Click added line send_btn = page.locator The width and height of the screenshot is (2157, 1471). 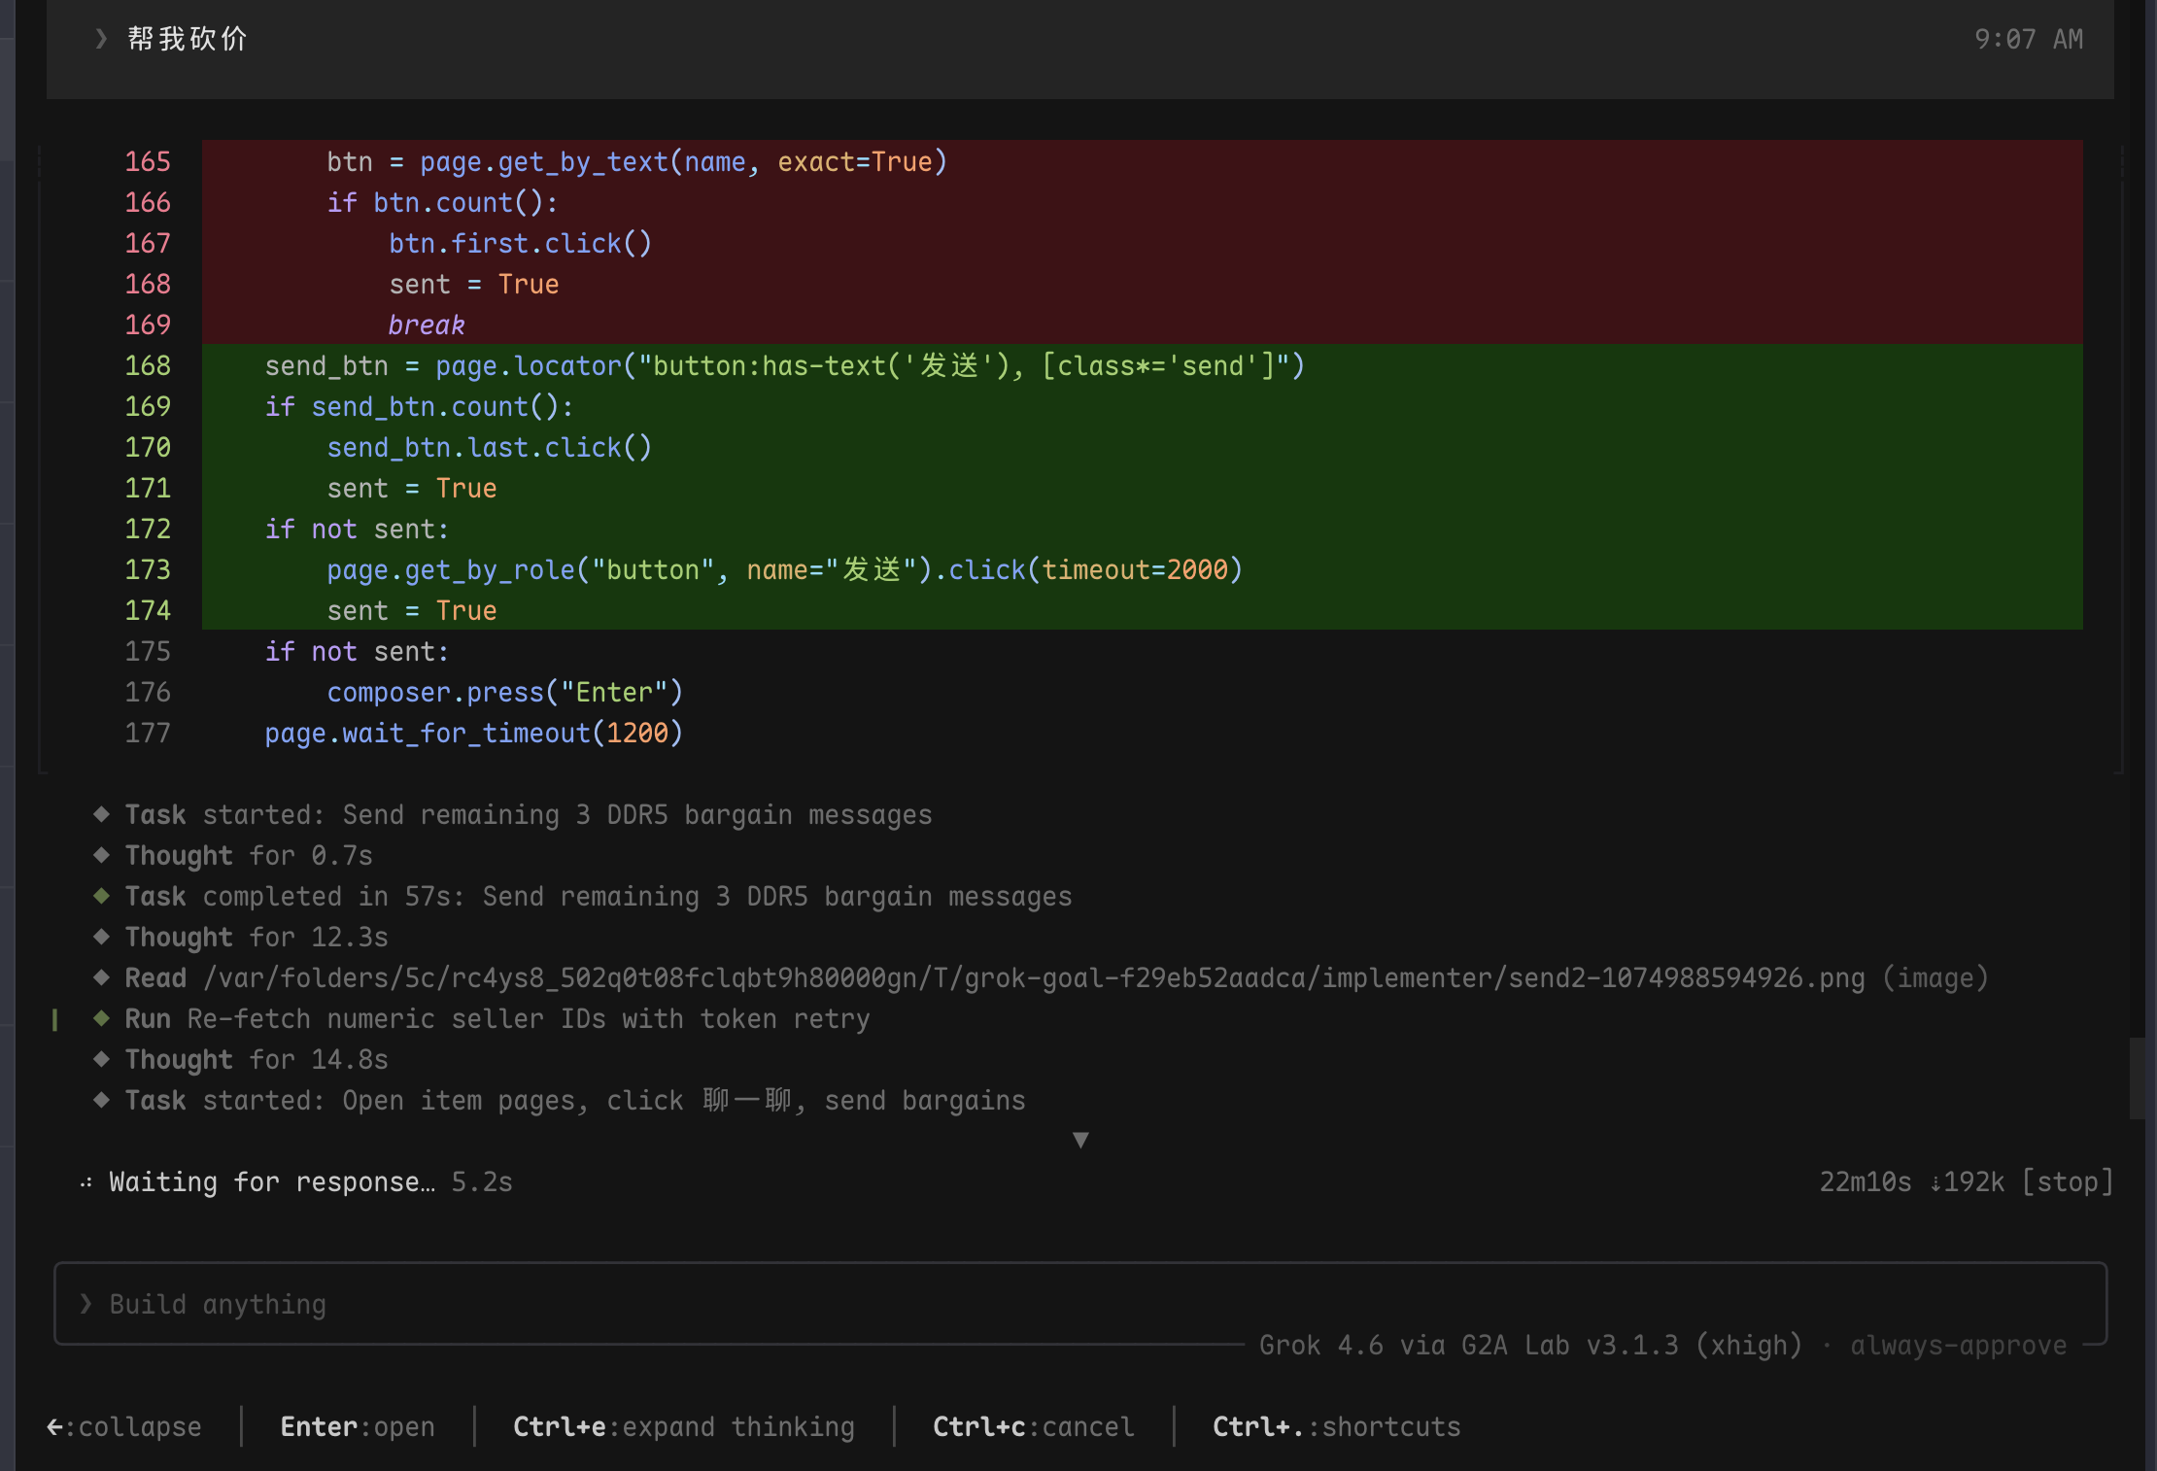(785, 365)
